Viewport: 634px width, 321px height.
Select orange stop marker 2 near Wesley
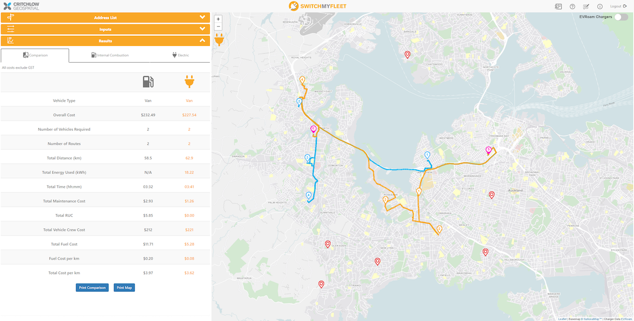pos(439,229)
